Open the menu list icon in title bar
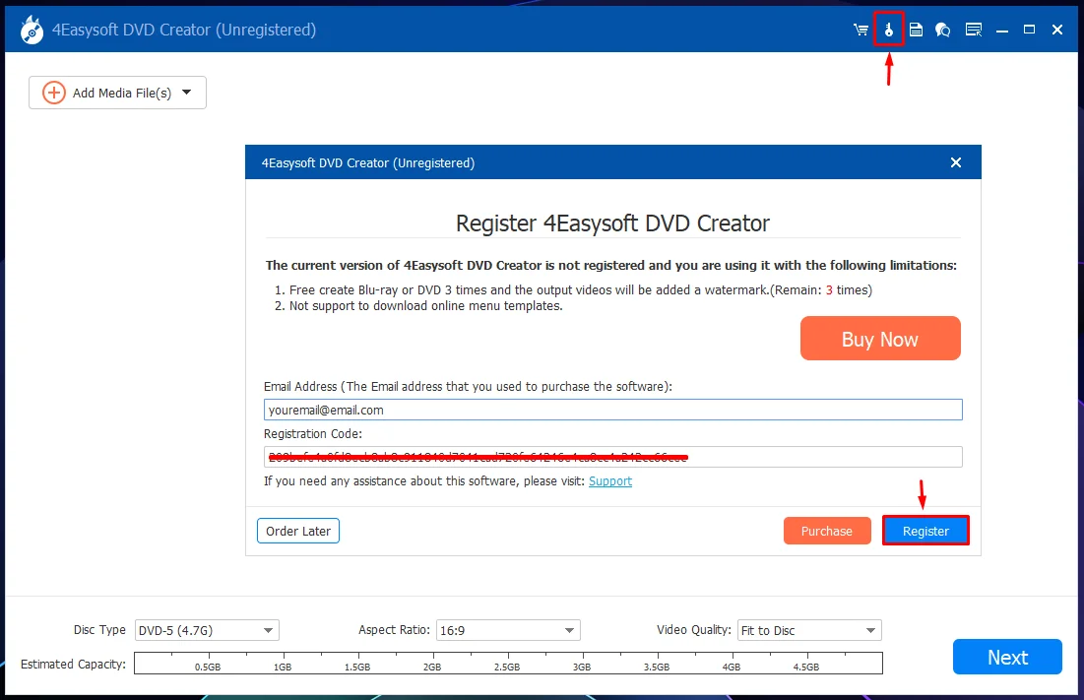 (974, 30)
